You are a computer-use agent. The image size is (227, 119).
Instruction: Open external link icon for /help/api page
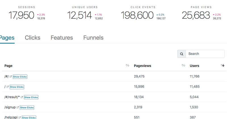[20, 117]
